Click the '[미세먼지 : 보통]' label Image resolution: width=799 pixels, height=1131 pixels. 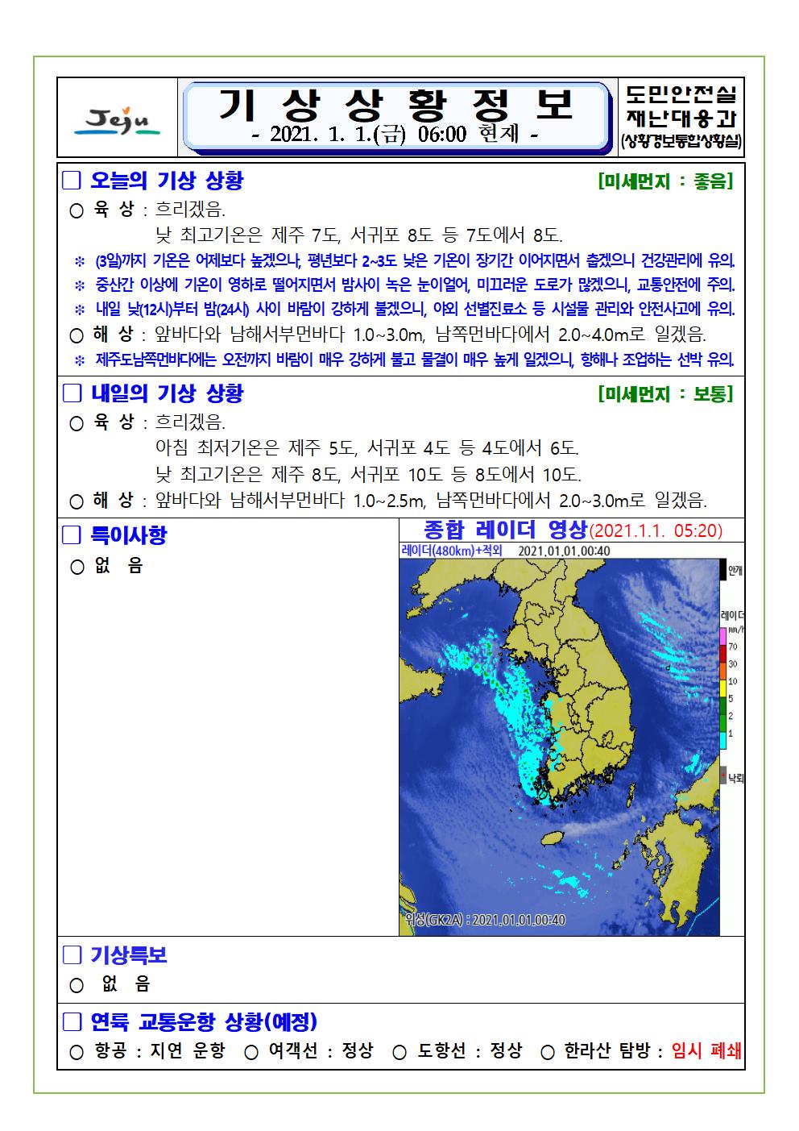(665, 394)
